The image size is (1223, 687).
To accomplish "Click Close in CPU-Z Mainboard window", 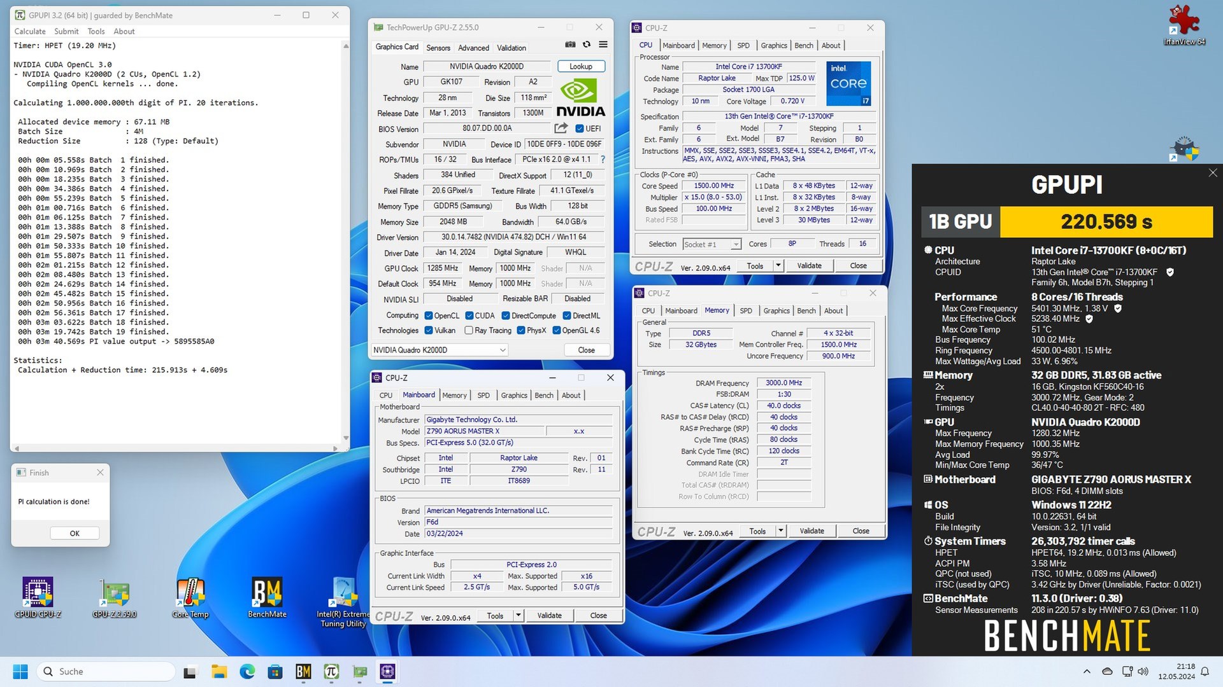I will [x=598, y=616].
